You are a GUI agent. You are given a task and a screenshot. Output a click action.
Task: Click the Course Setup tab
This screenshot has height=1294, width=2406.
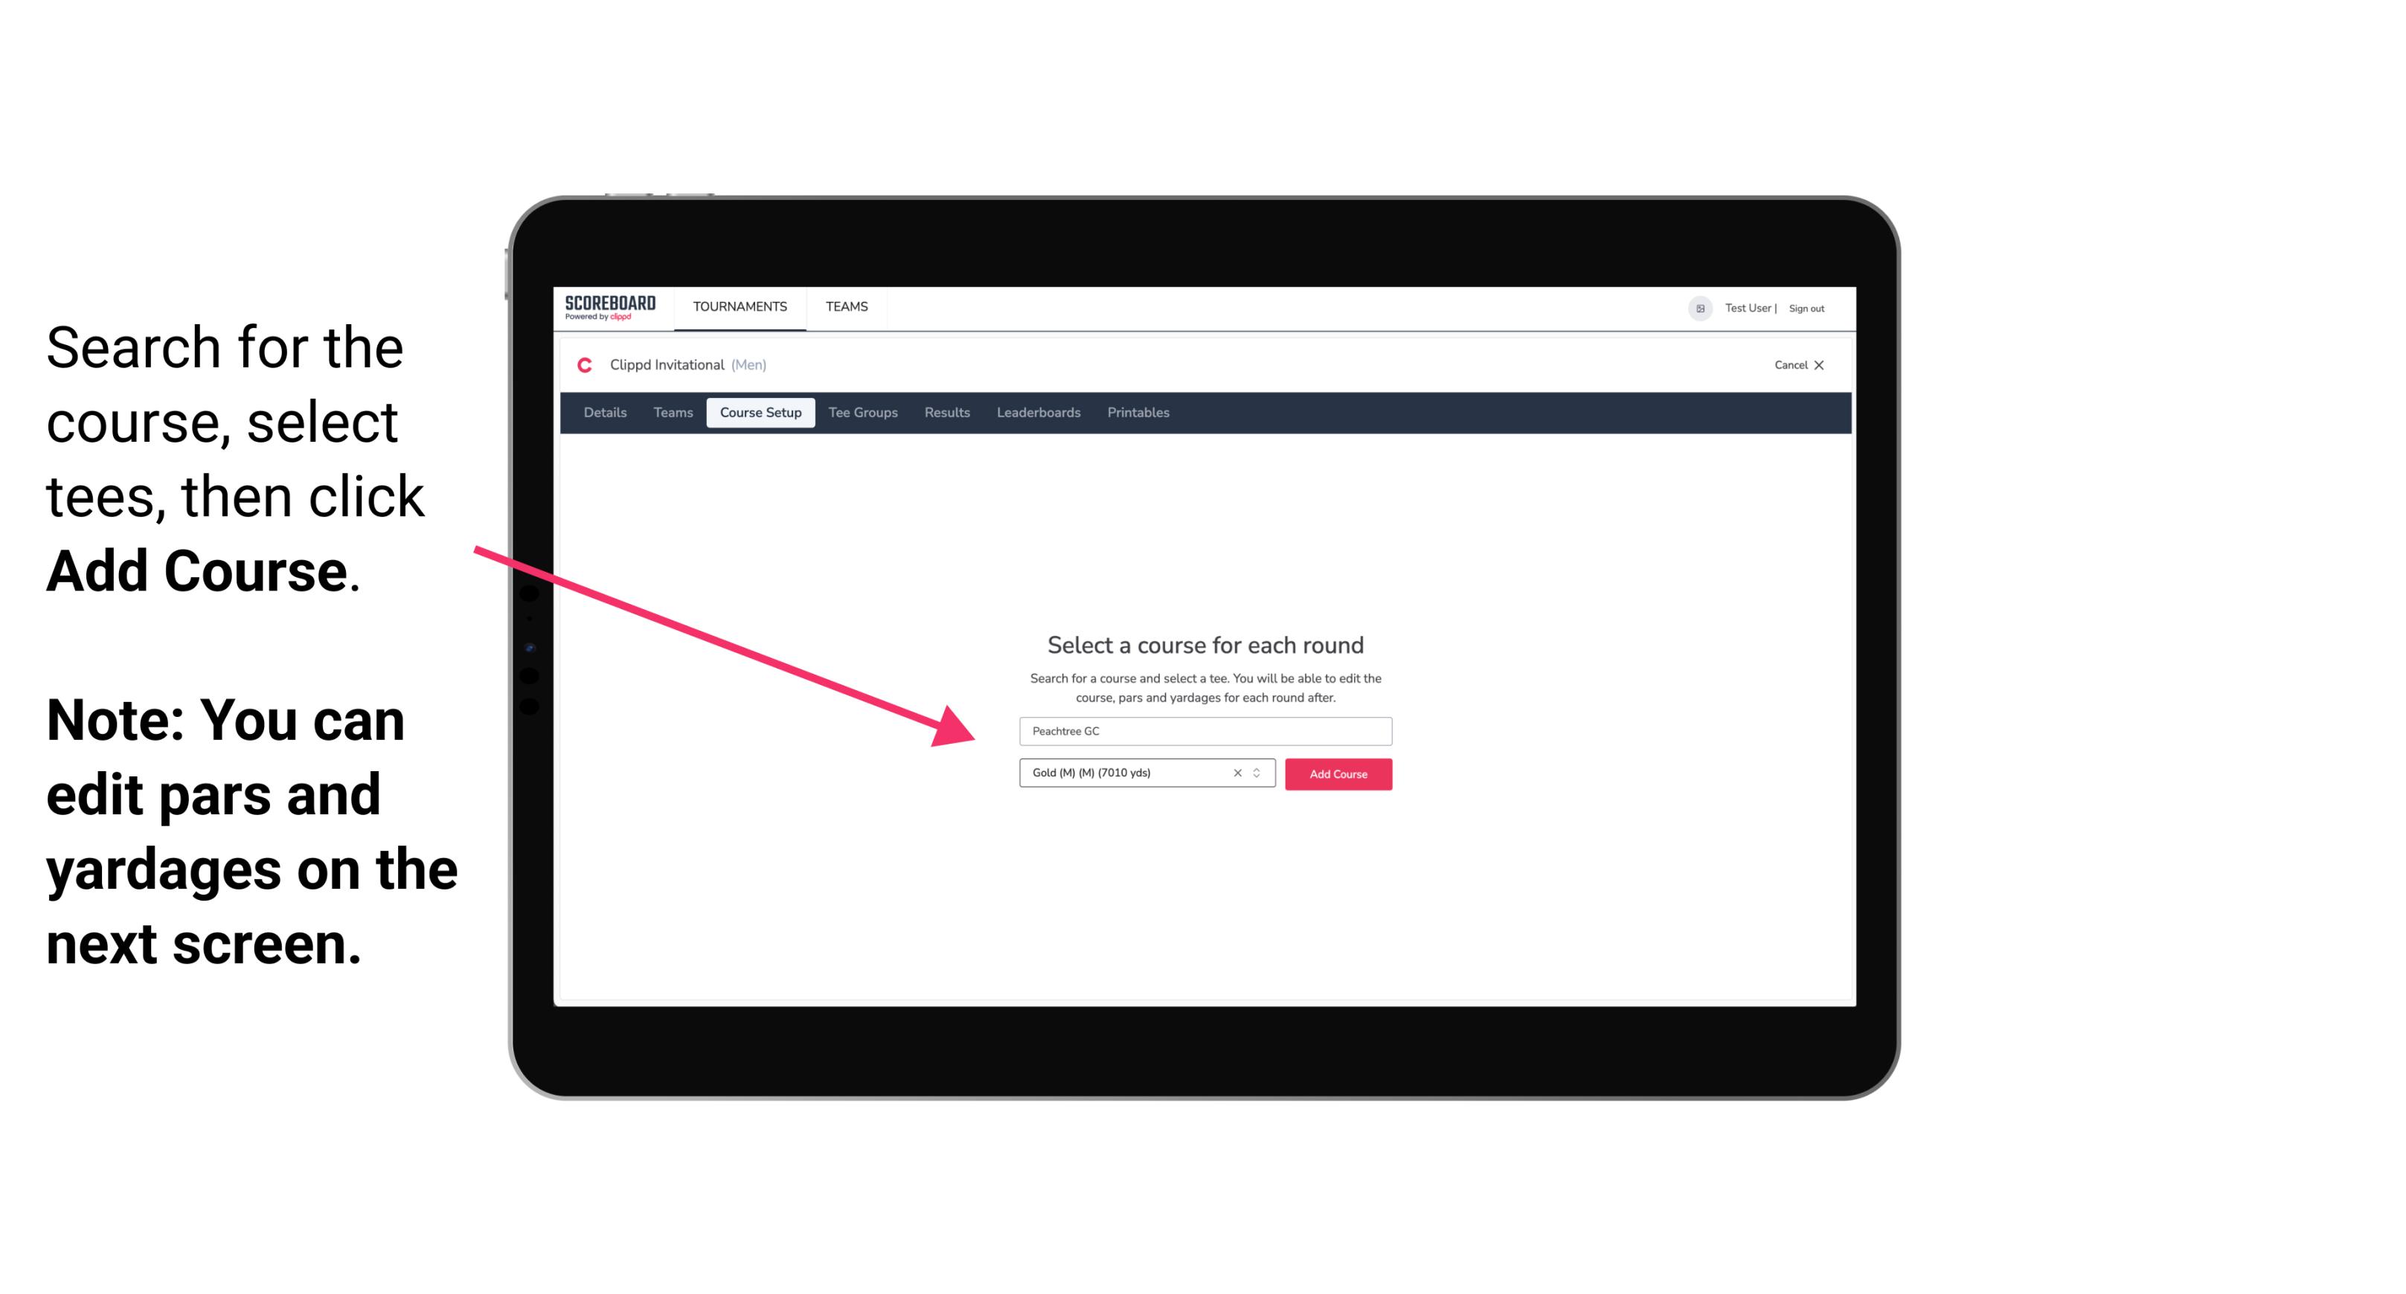pyautogui.click(x=762, y=413)
